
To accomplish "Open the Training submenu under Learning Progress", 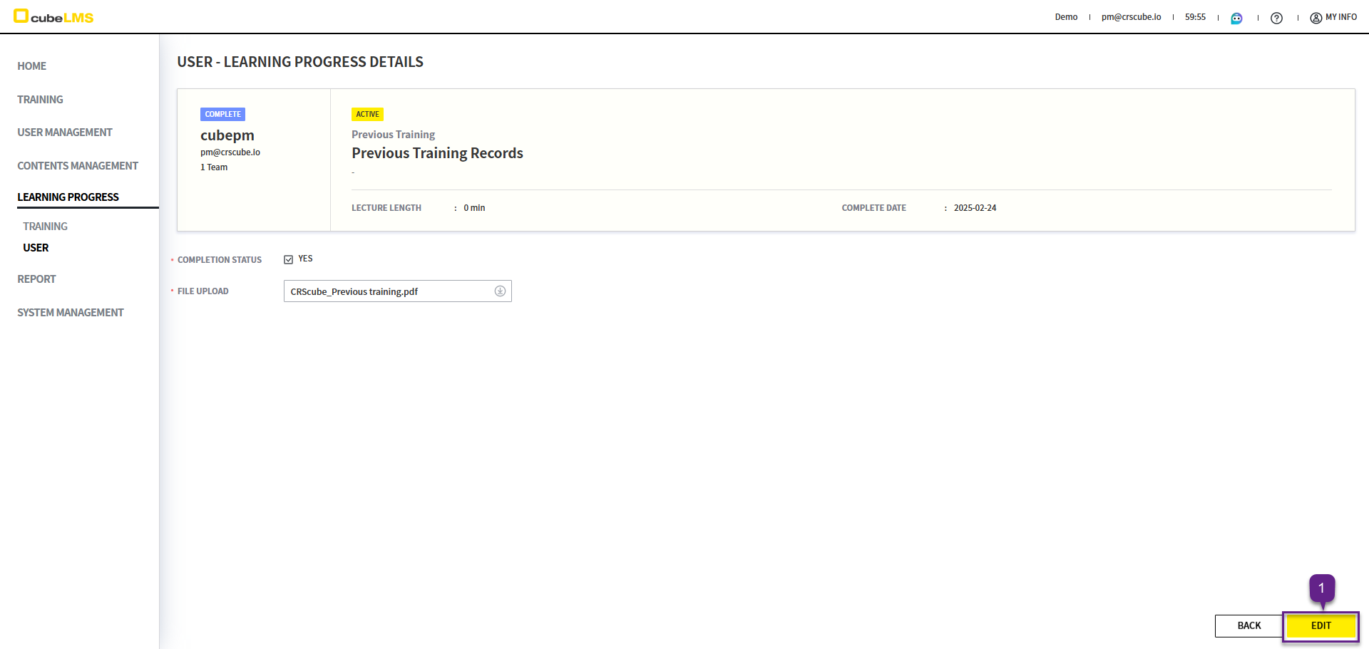I will click(46, 227).
